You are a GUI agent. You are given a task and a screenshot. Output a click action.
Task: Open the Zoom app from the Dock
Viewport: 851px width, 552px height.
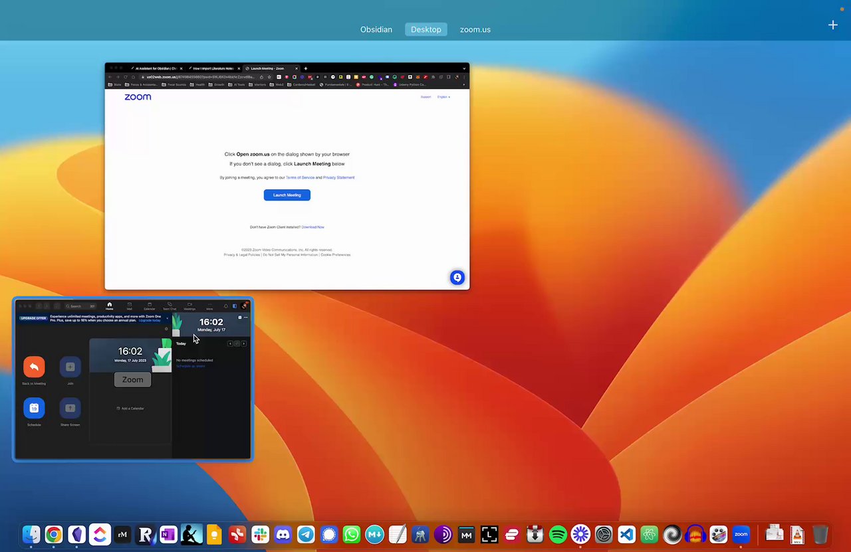741,534
